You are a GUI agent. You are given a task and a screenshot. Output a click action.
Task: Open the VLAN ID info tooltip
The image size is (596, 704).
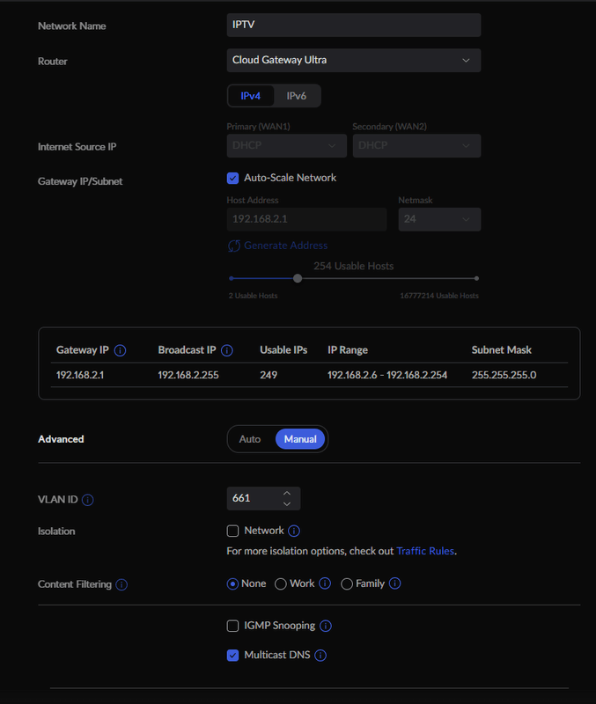pos(88,500)
